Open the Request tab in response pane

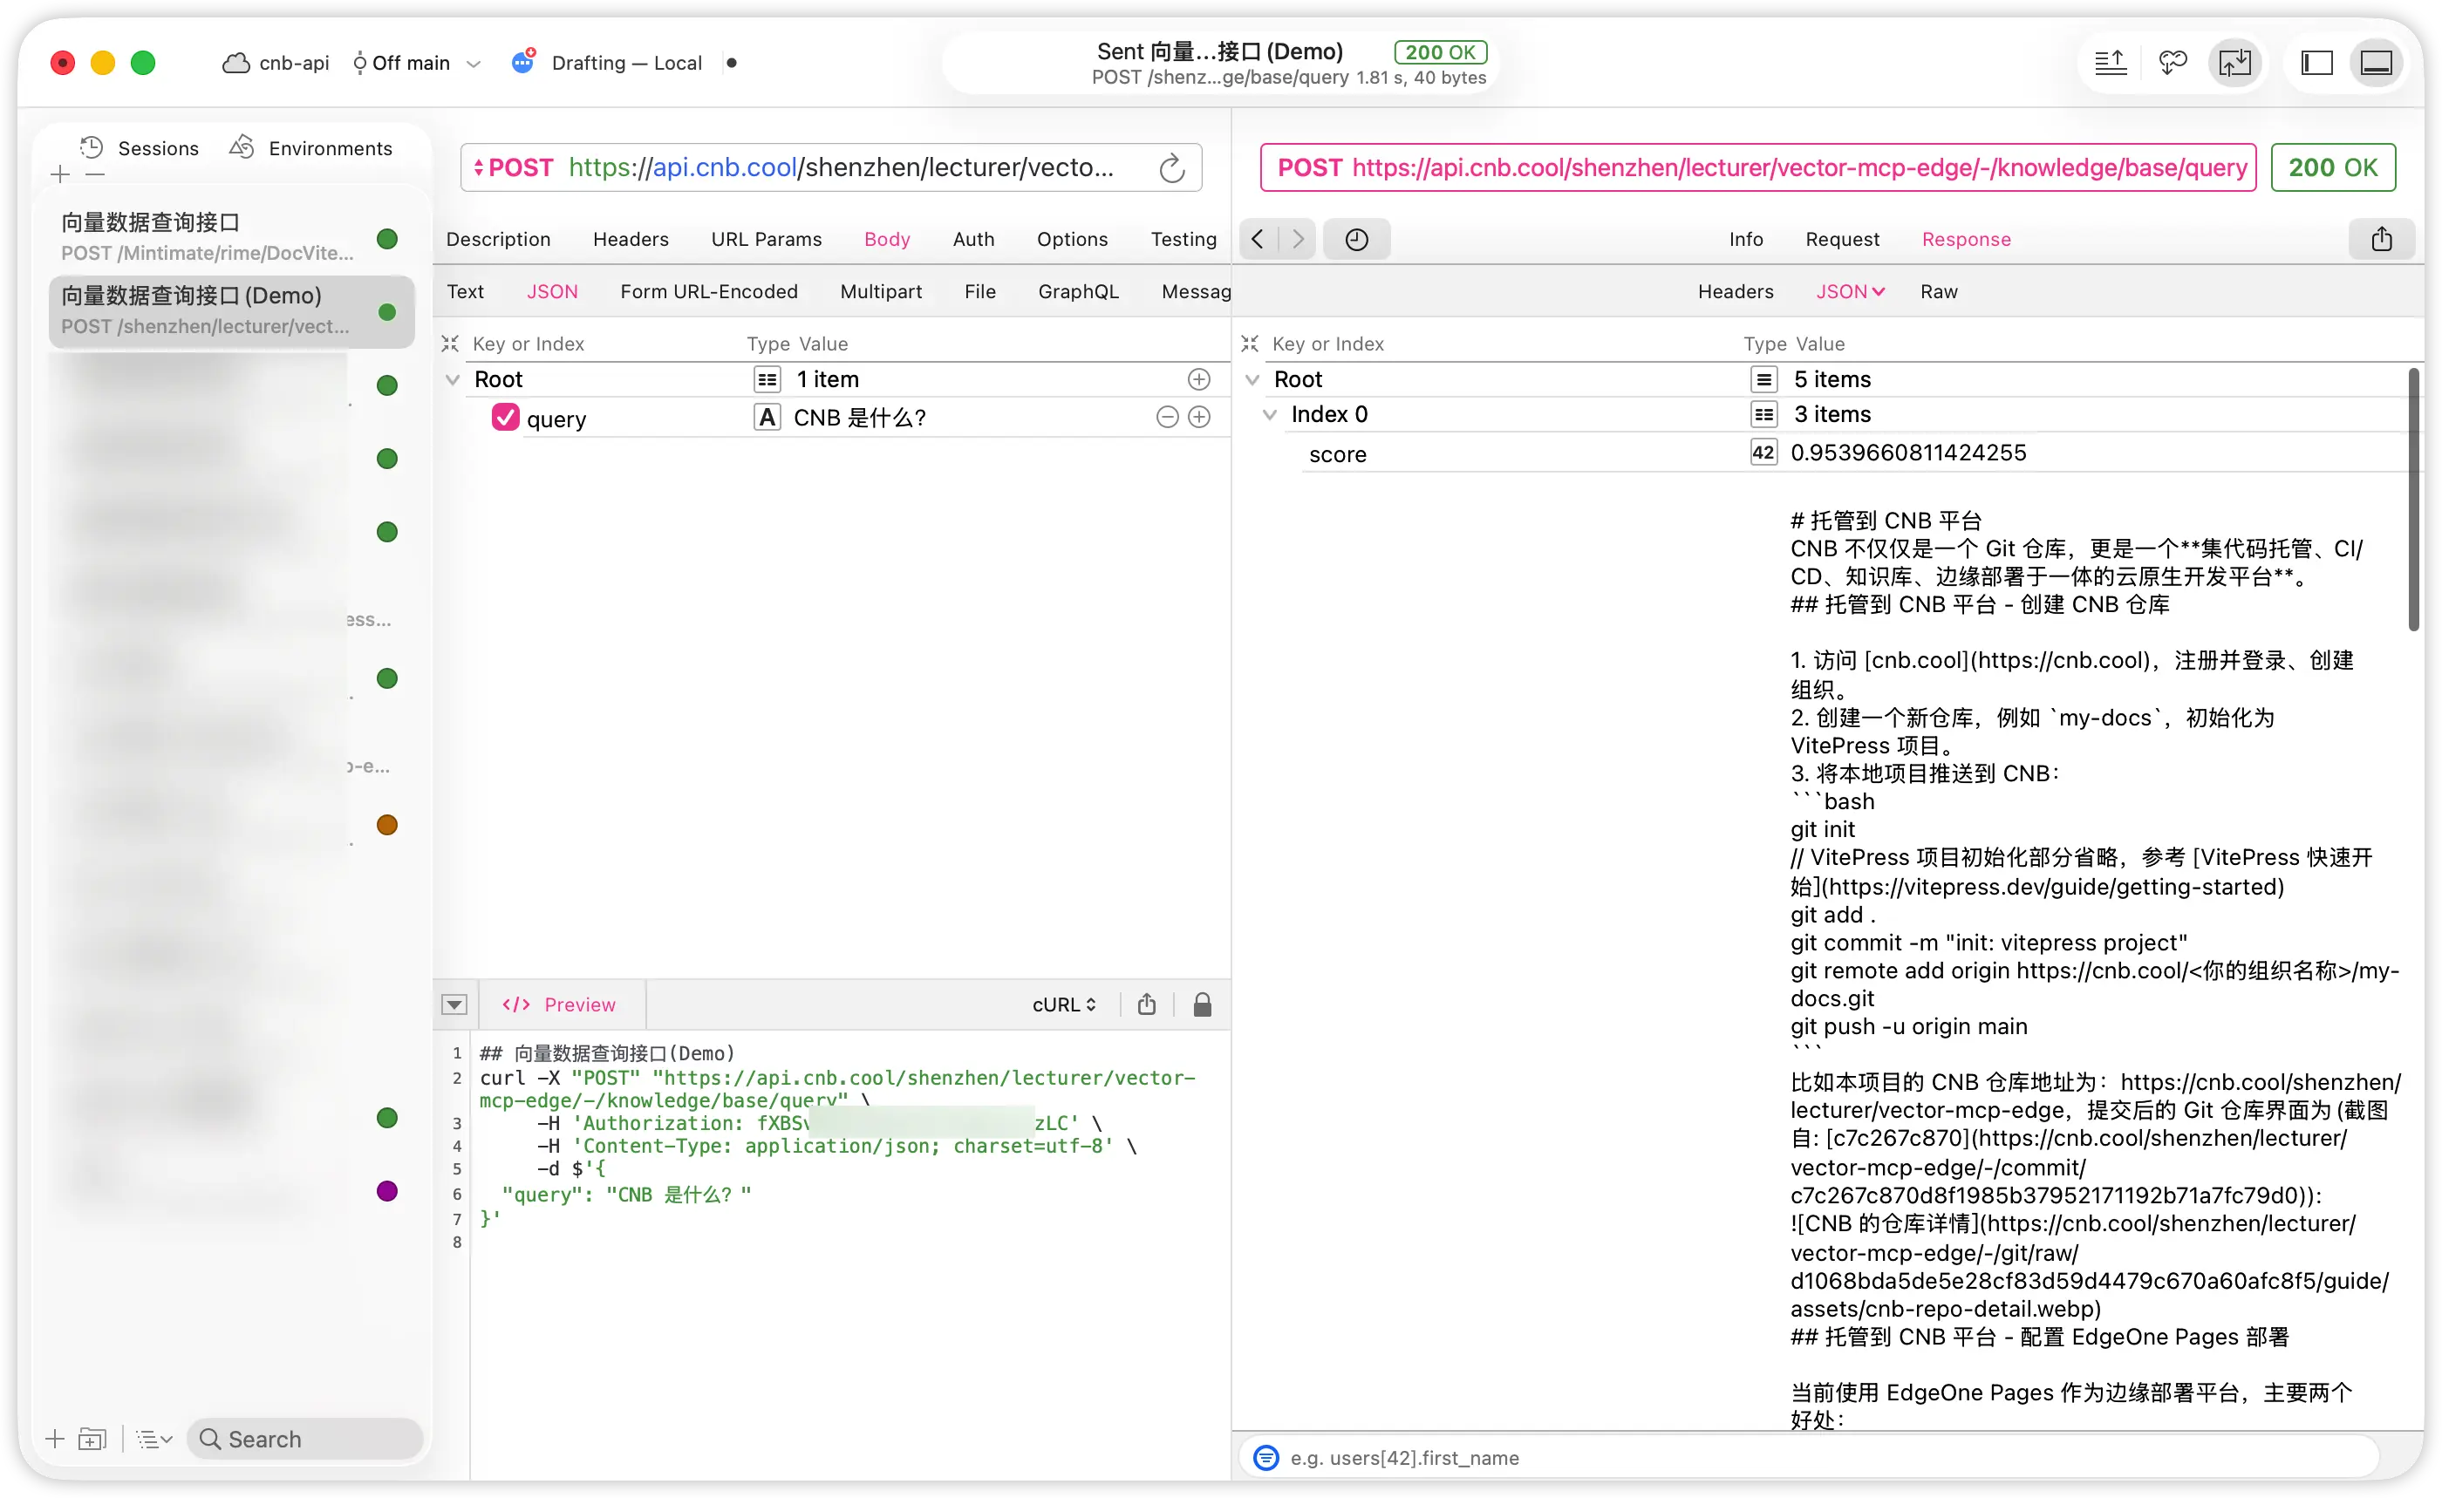tap(1841, 239)
